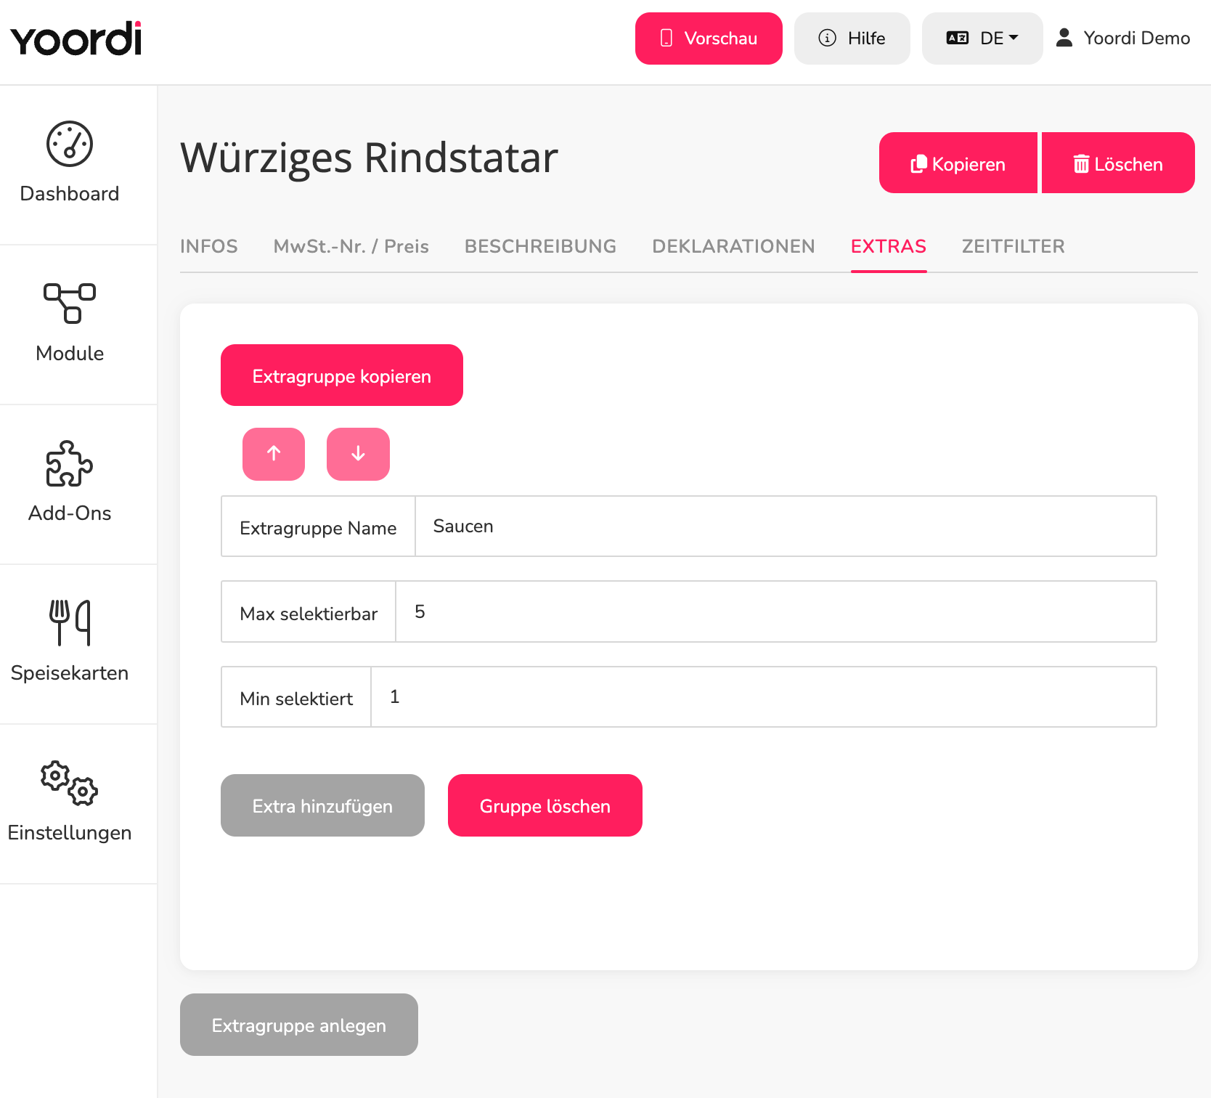Switch to the DEKLARATIONEN tab
This screenshot has width=1211, height=1098.
[x=733, y=246]
